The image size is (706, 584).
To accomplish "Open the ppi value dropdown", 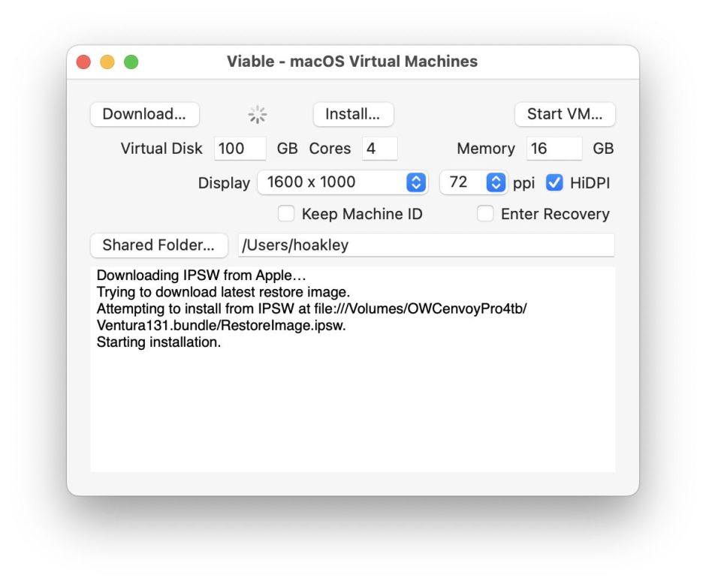I will click(x=495, y=182).
